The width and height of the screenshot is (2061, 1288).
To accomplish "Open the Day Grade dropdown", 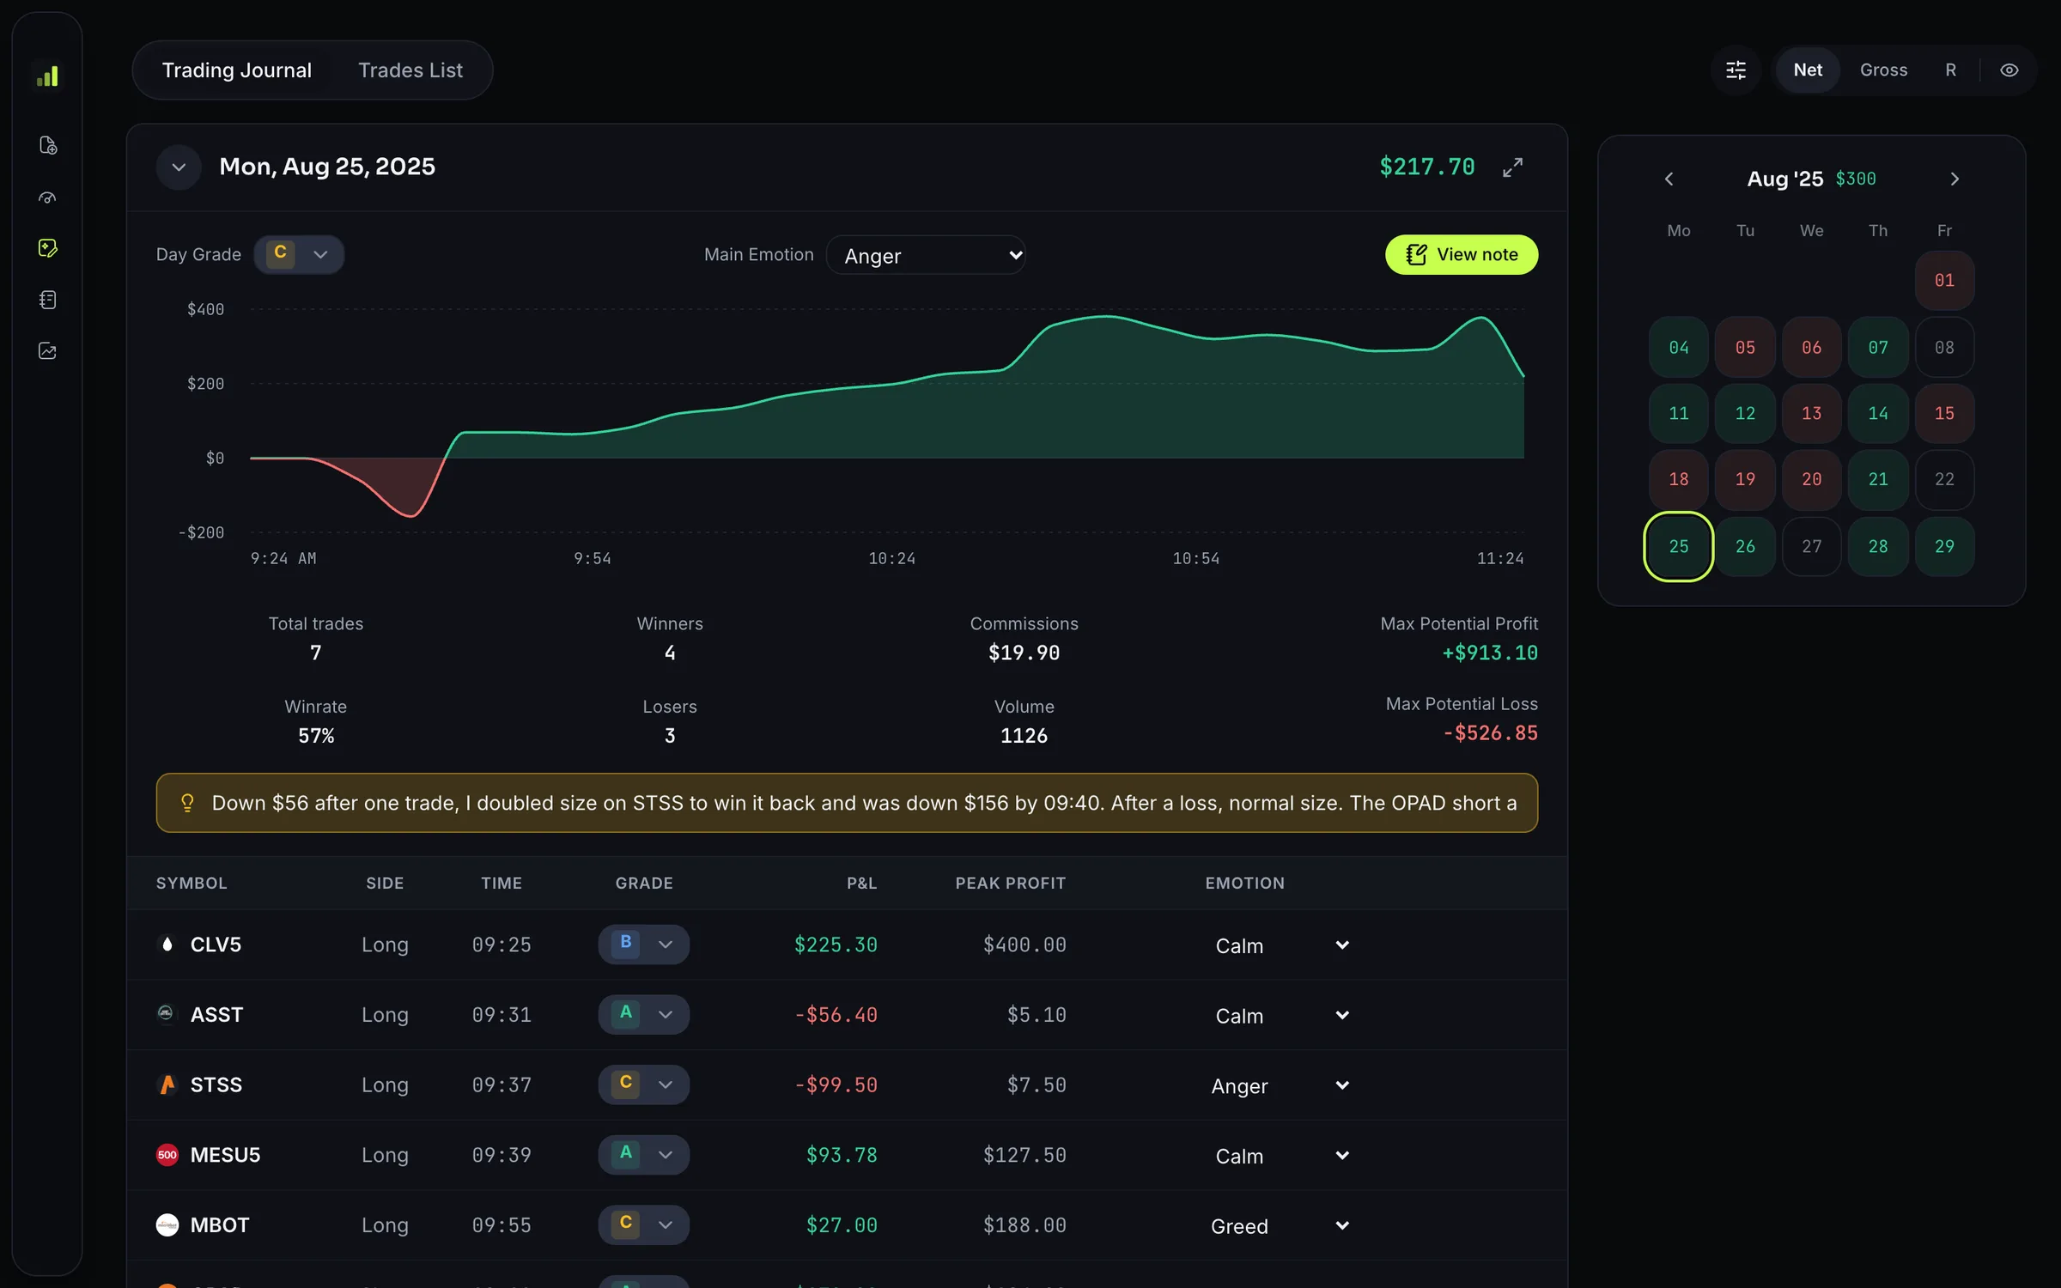I will pos(299,254).
